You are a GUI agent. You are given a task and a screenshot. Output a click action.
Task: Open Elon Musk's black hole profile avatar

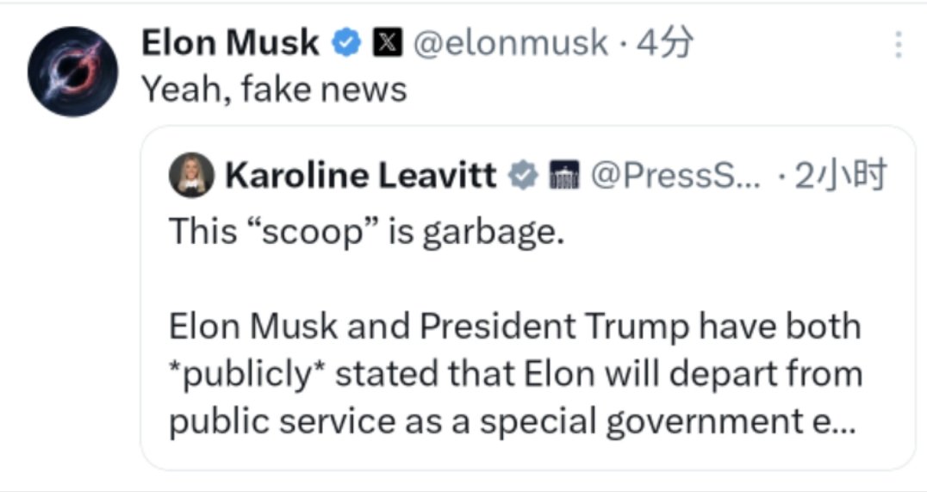(x=72, y=72)
